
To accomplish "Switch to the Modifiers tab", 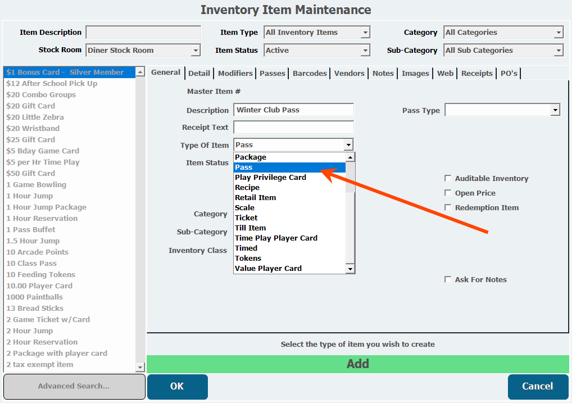I will pyautogui.click(x=235, y=74).
